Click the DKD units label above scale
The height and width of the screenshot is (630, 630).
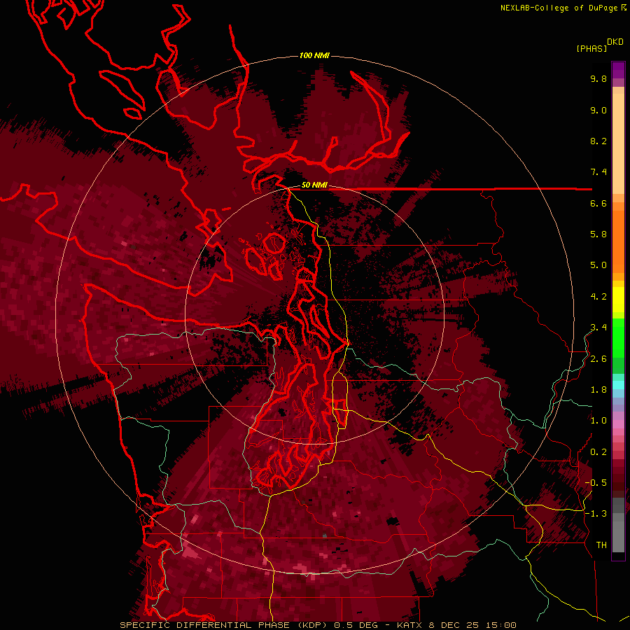tap(615, 42)
